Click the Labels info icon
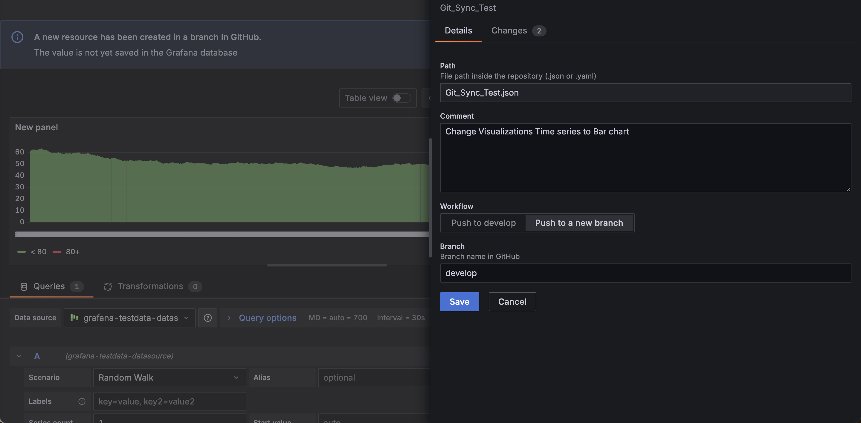861x423 pixels. click(82, 401)
